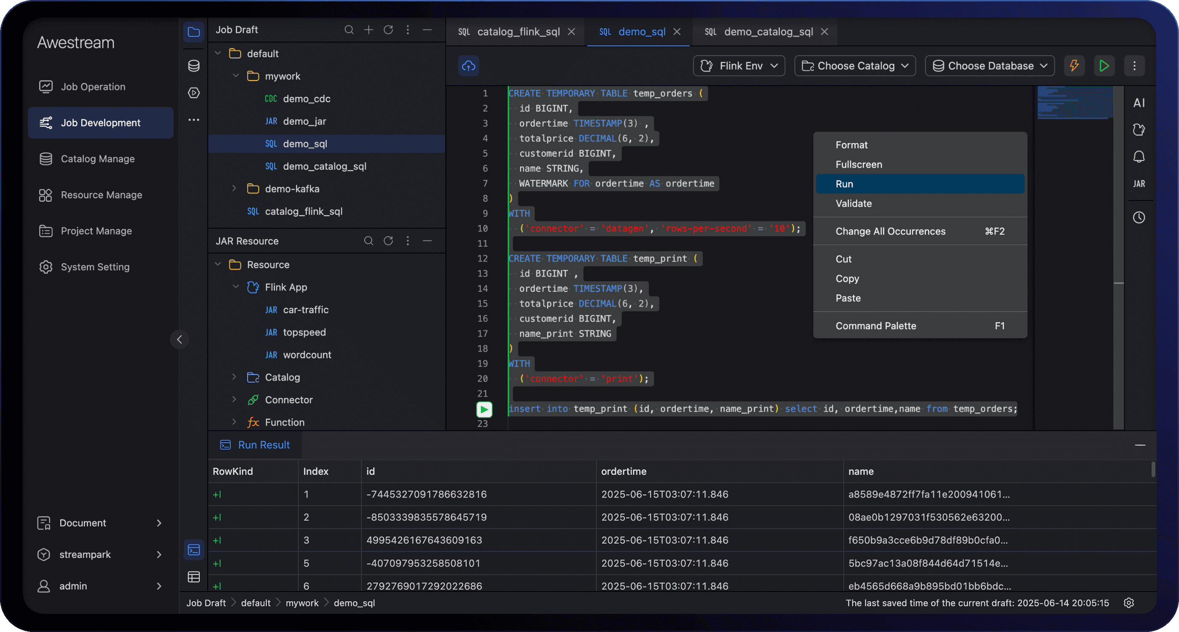The image size is (1179, 632).
Task: Open the history clock icon on right sidebar
Action: point(1139,217)
